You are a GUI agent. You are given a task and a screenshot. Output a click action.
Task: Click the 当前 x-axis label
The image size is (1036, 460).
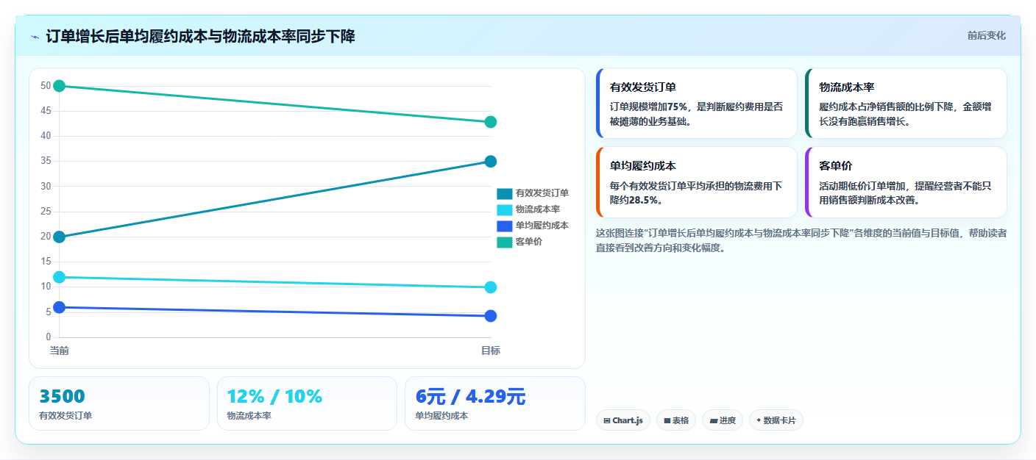[60, 351]
